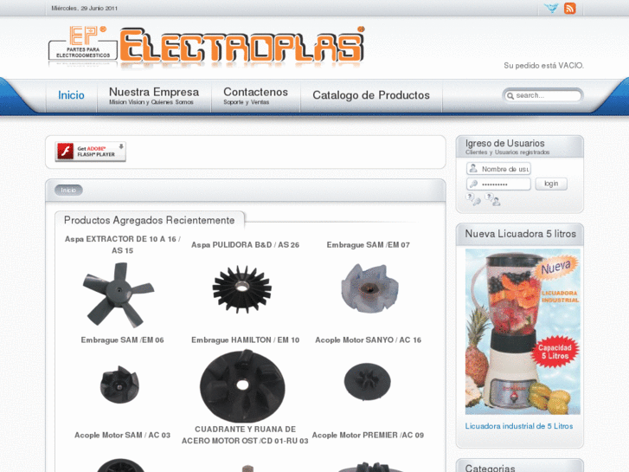Screen dimensions: 629x472
Task: Open CUADRANTE Y RUANA DE ACERO link
Action: click(245, 435)
